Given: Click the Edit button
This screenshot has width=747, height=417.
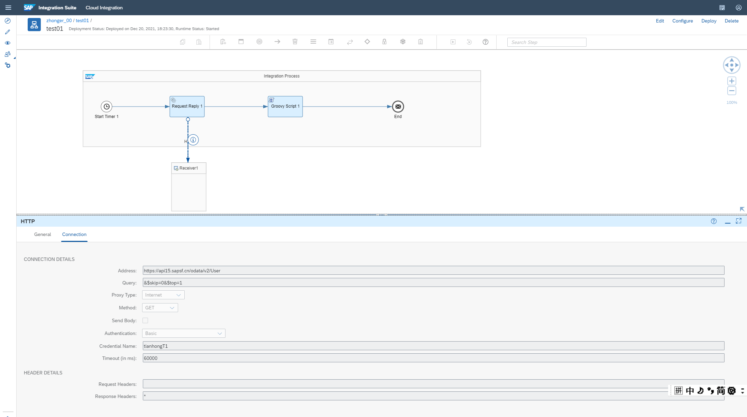Looking at the screenshot, I should tap(660, 21).
